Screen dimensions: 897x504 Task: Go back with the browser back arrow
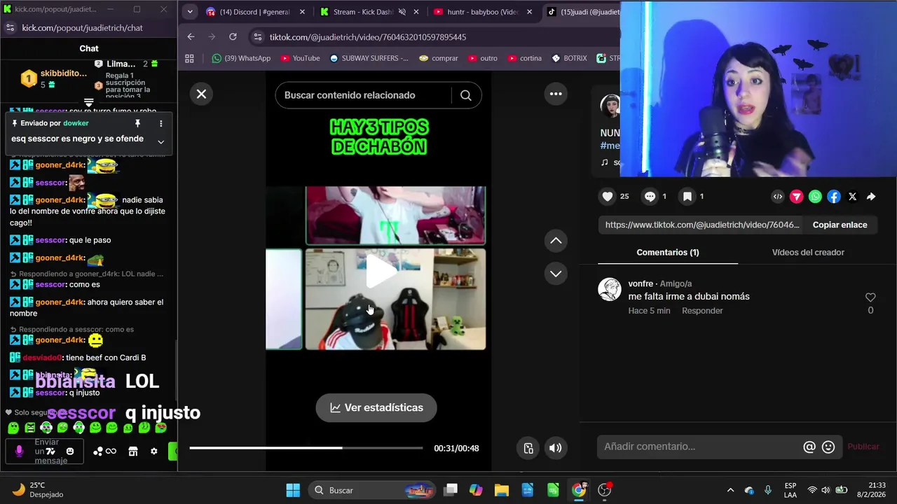[x=191, y=36]
